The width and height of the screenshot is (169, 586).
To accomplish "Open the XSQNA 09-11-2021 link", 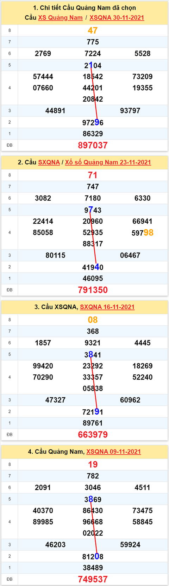I will [114, 452].
